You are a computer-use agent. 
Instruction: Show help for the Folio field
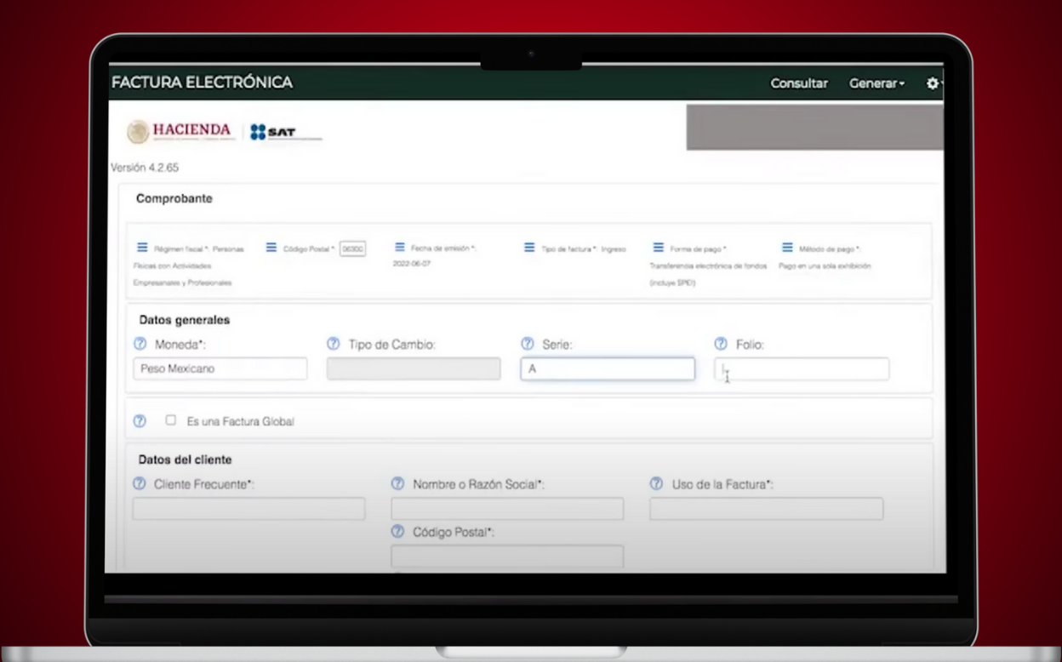(x=721, y=344)
